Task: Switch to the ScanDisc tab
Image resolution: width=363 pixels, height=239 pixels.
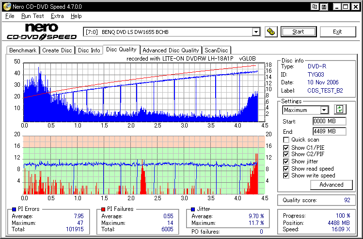Action: point(217,50)
